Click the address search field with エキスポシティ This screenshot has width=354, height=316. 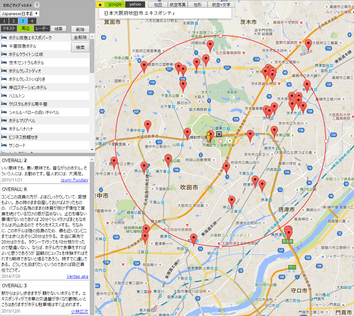[165, 13]
